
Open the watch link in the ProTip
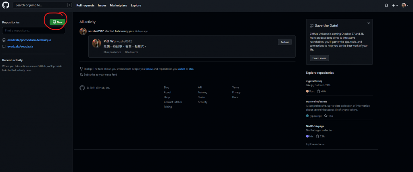tap(181, 69)
